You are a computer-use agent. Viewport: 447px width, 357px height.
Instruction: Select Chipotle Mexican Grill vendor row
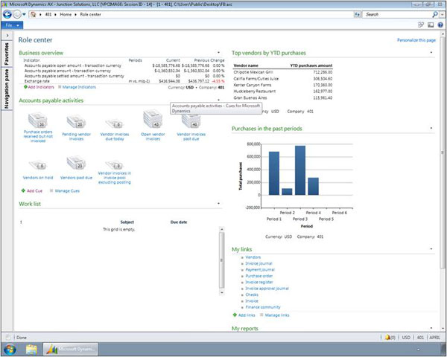283,72
